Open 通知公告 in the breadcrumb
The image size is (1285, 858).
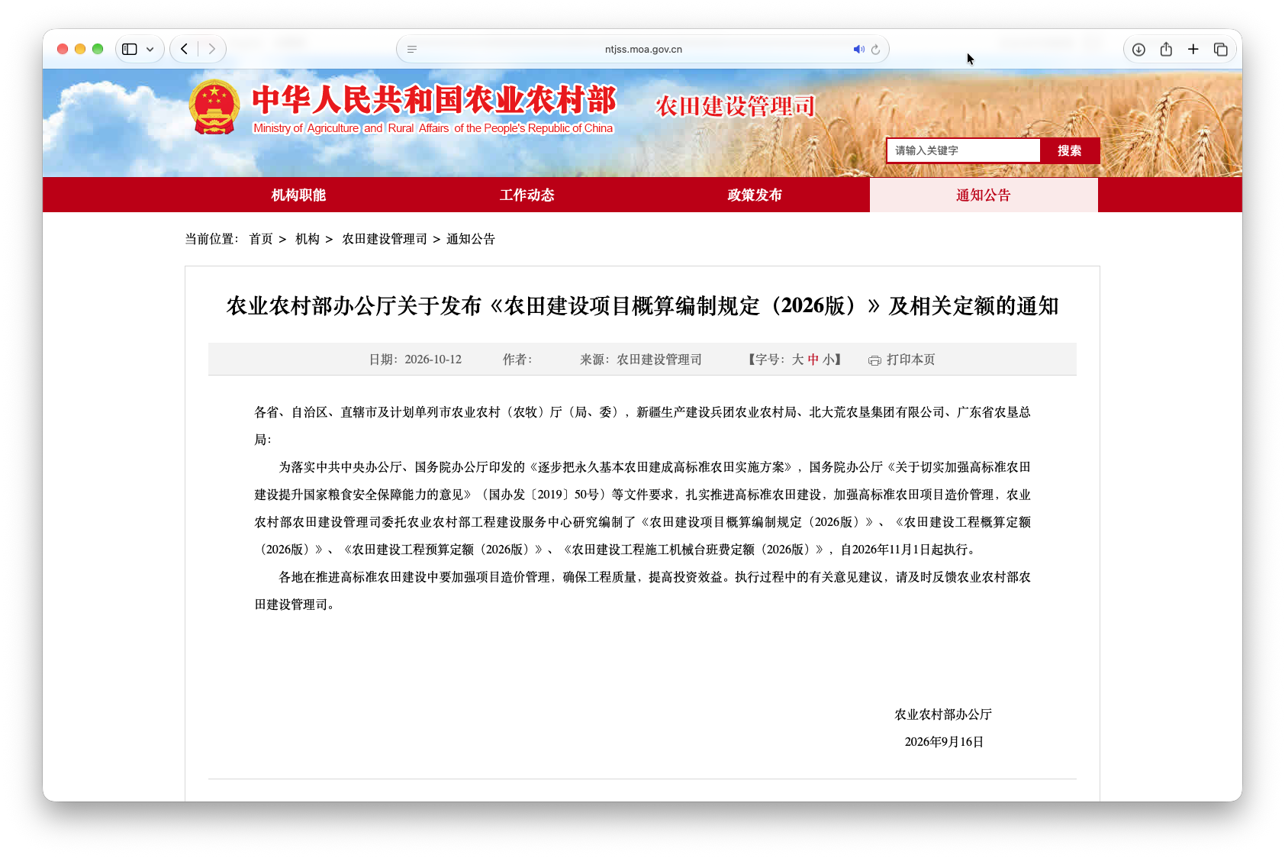(471, 239)
